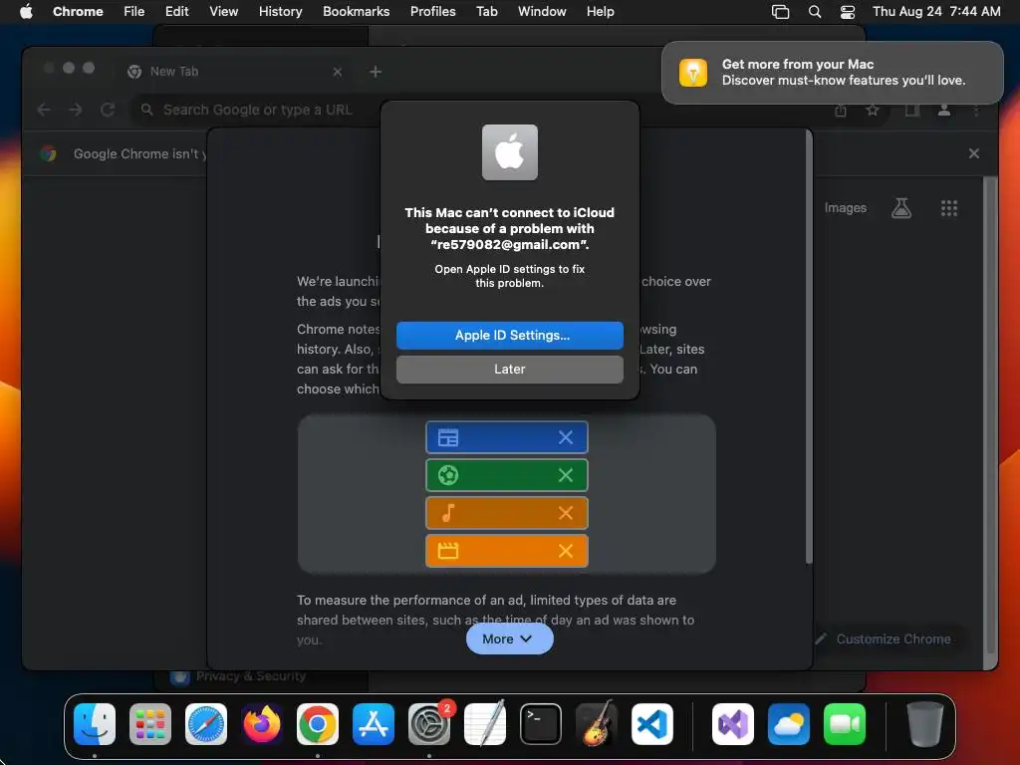This screenshot has height=765, width=1020.
Task: Click the Chrome window right scrollbar
Action: 989,414
